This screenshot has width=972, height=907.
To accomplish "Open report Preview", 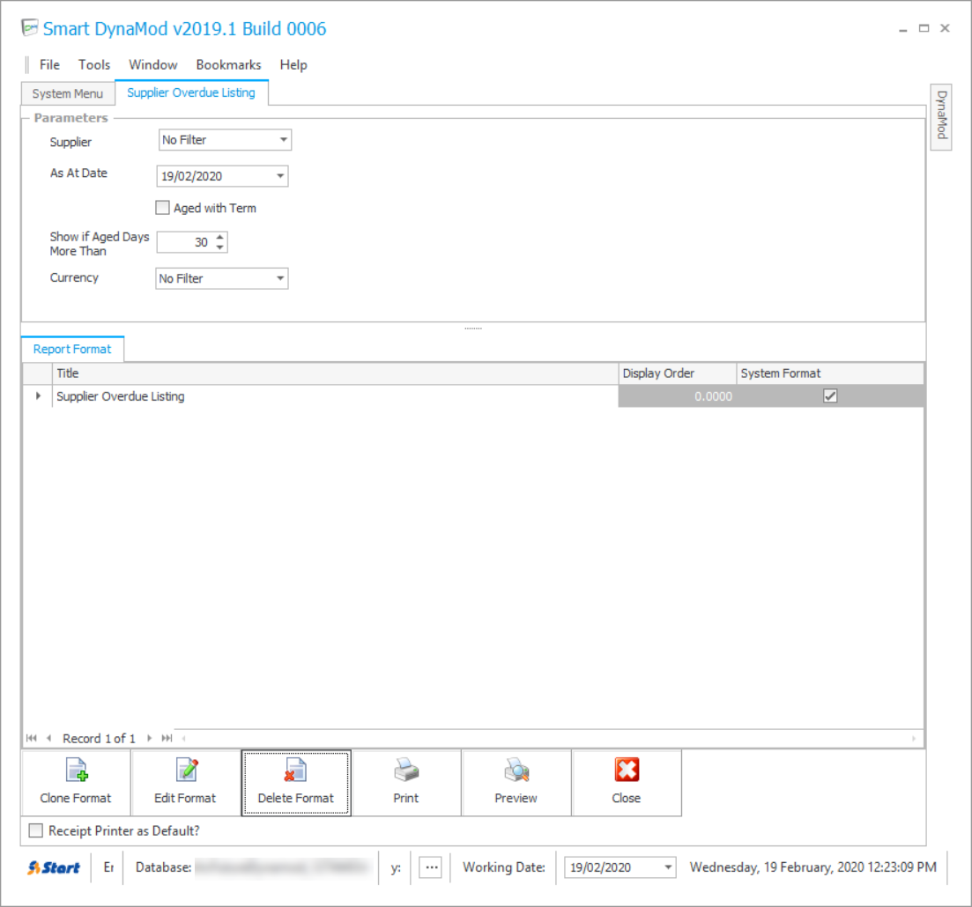I will point(516,783).
